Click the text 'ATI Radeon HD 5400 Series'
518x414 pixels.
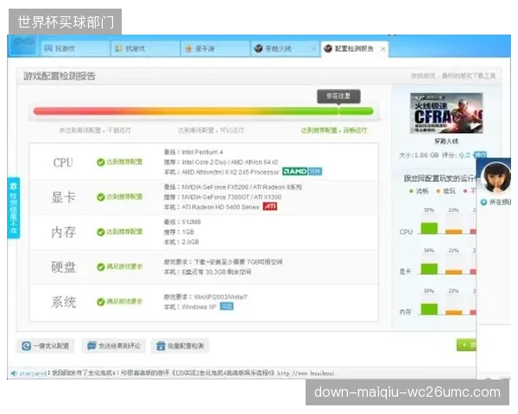click(x=220, y=207)
